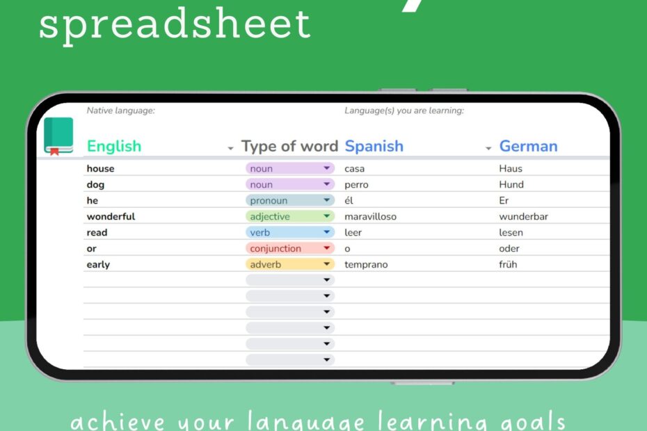Select the German cell lesen
647x431 pixels.
point(511,232)
